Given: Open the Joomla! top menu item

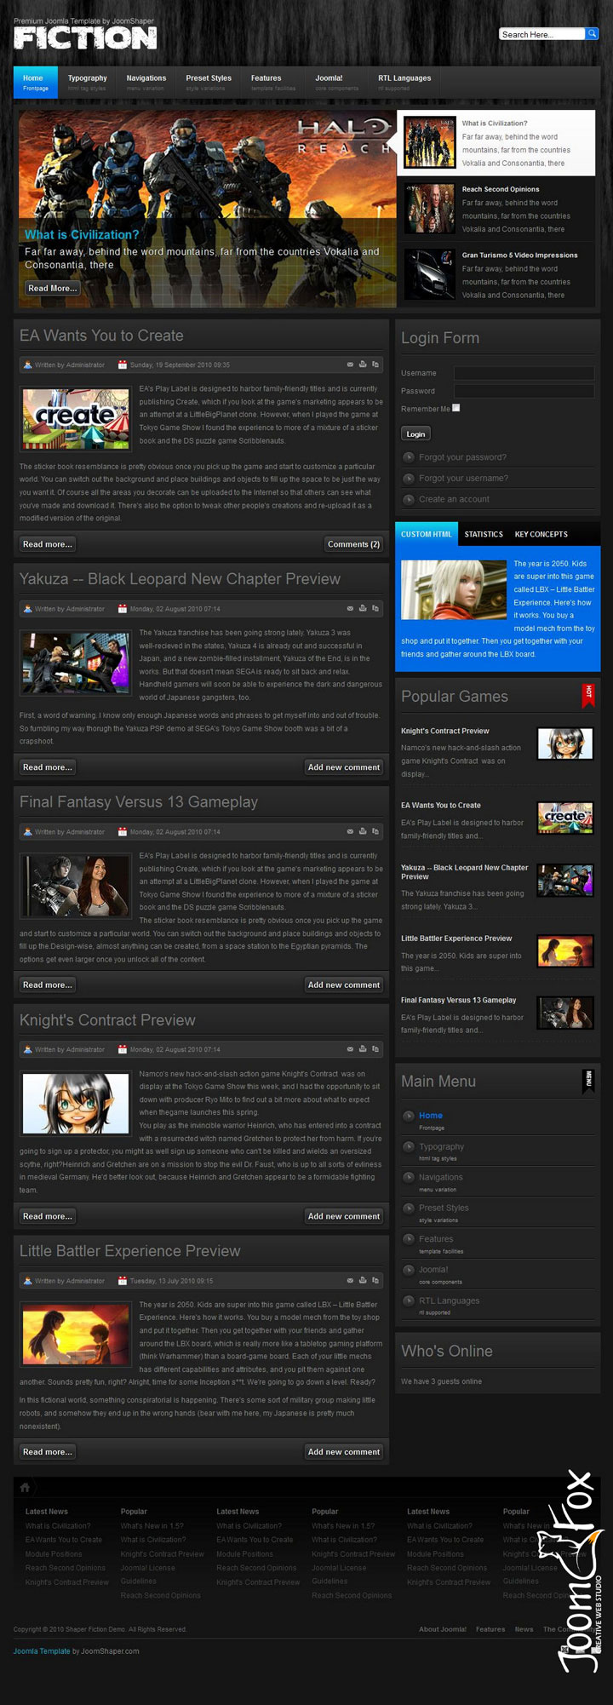Looking at the screenshot, I should 337,82.
